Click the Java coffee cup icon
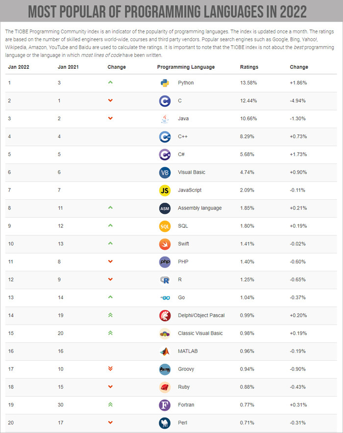Image resolution: width=343 pixels, height=433 pixels. pos(165,119)
